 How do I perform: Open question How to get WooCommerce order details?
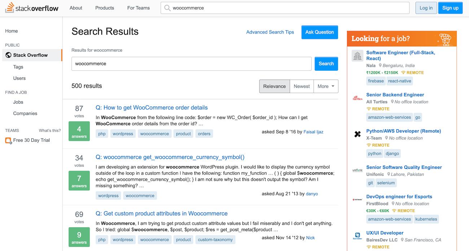152,107
